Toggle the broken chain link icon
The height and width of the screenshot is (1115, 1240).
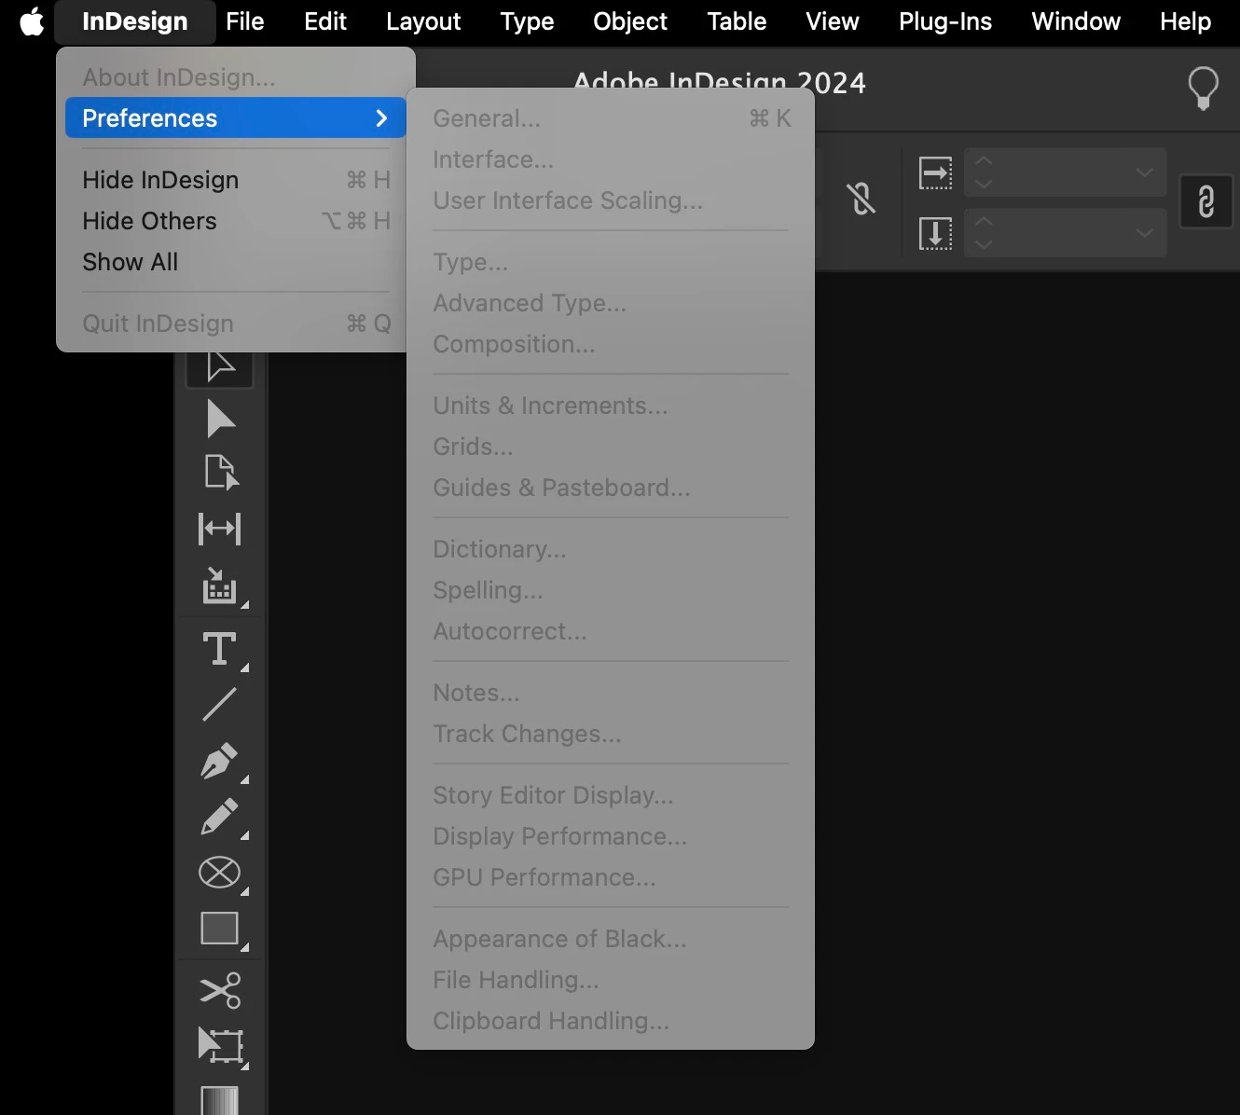(x=861, y=199)
